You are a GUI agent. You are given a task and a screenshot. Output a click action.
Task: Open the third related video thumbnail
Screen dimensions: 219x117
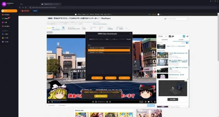pos(163,70)
